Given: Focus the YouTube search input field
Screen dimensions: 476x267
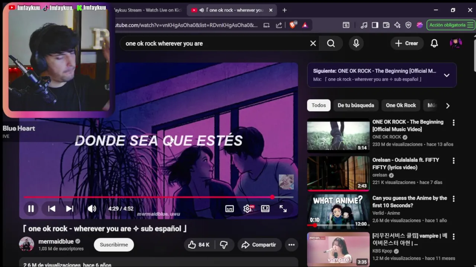Looking at the screenshot, I should coord(216,43).
